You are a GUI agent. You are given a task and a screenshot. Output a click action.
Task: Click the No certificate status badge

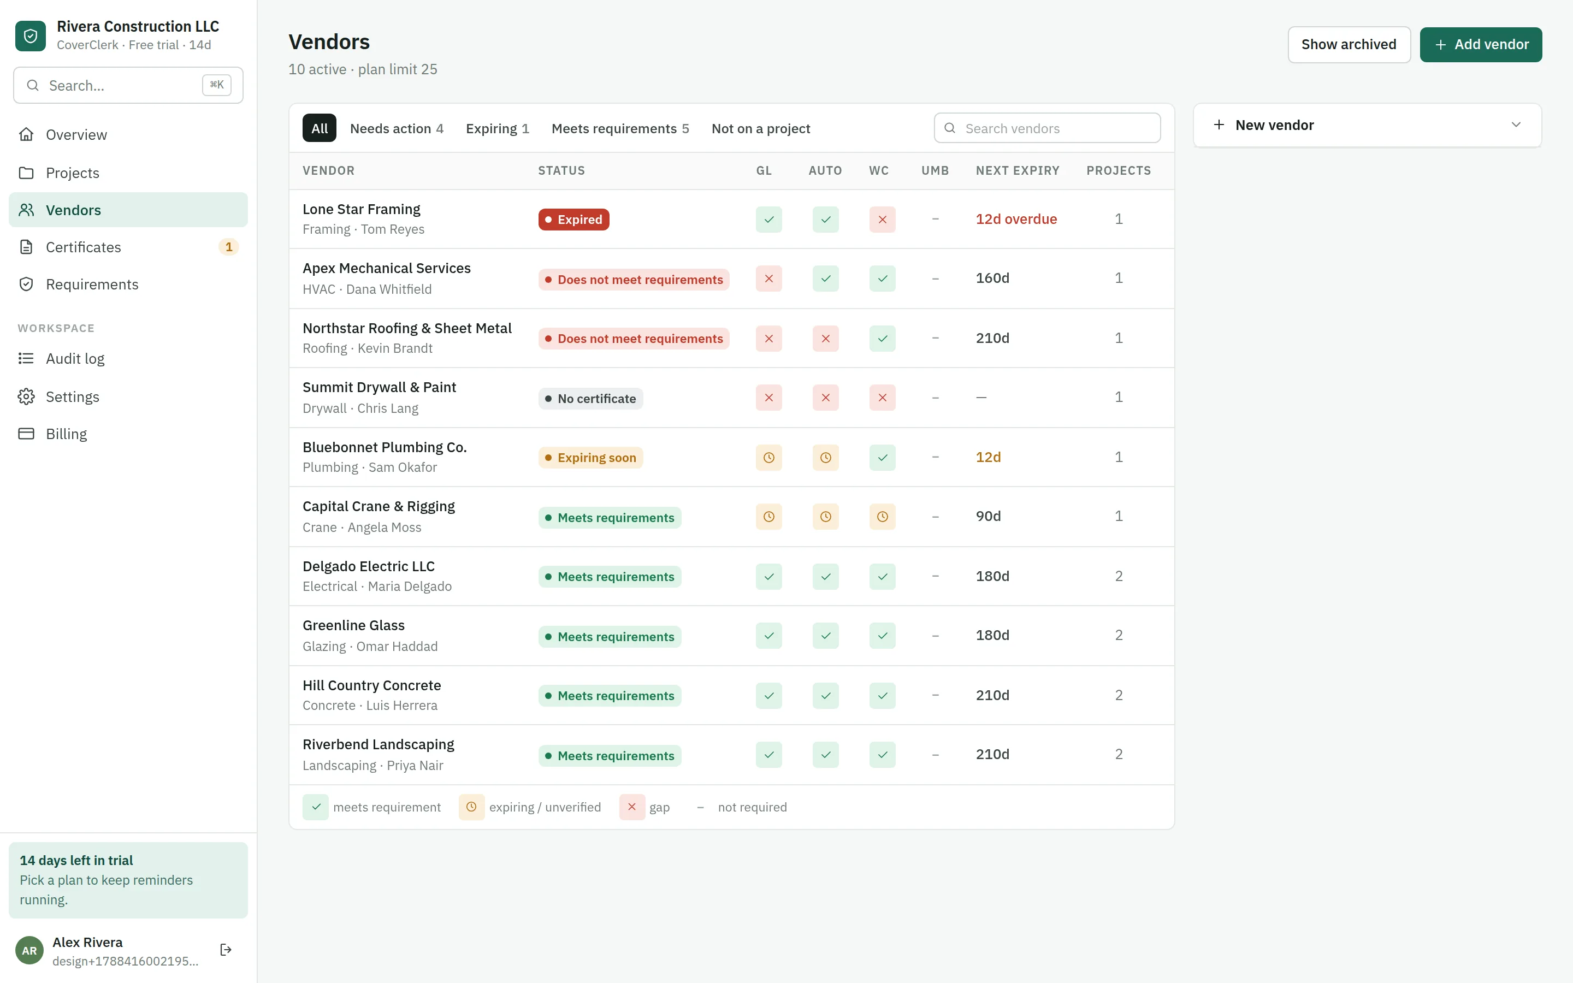point(590,399)
